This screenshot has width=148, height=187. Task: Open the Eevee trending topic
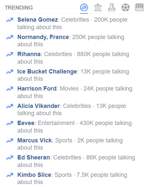point(26,123)
